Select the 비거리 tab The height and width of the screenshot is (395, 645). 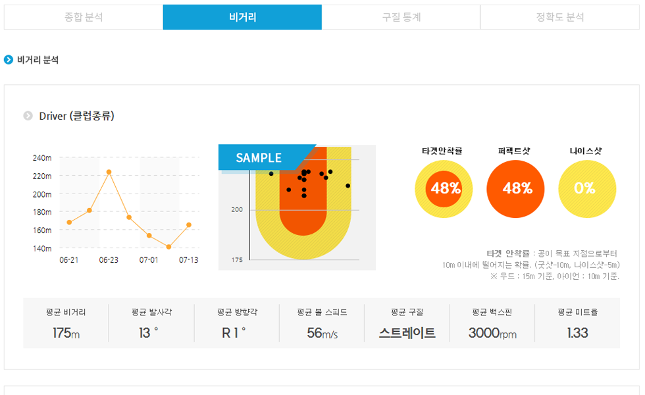242,17
